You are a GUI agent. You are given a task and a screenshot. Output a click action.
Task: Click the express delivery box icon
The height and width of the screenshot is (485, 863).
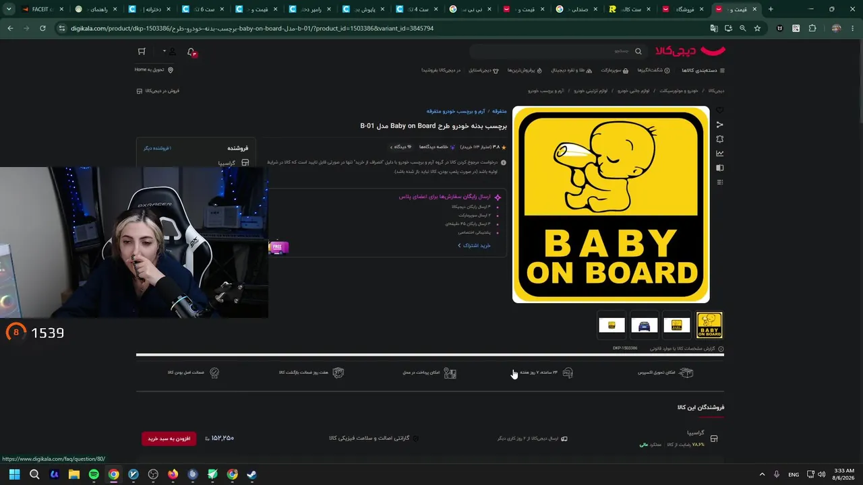[686, 373]
